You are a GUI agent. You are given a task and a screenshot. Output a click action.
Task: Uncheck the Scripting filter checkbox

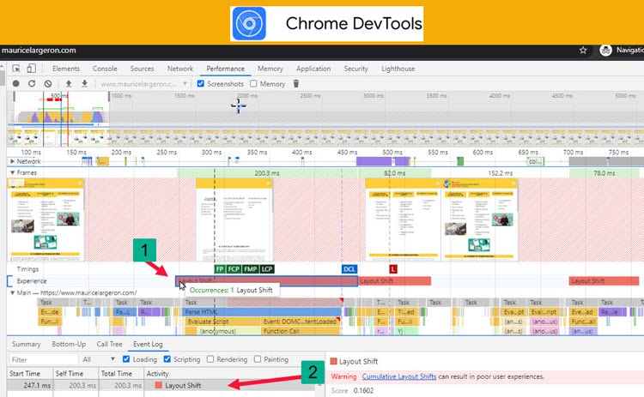167,359
